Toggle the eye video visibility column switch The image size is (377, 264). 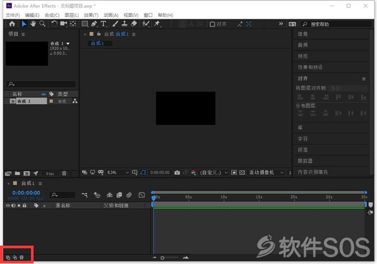8,206
